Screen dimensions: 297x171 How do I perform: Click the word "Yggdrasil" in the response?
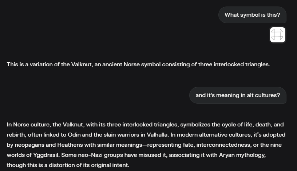click(46, 155)
